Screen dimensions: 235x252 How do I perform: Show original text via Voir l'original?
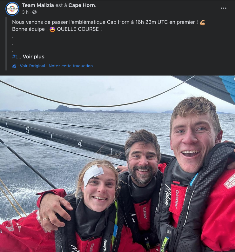pyautogui.click(x=32, y=66)
